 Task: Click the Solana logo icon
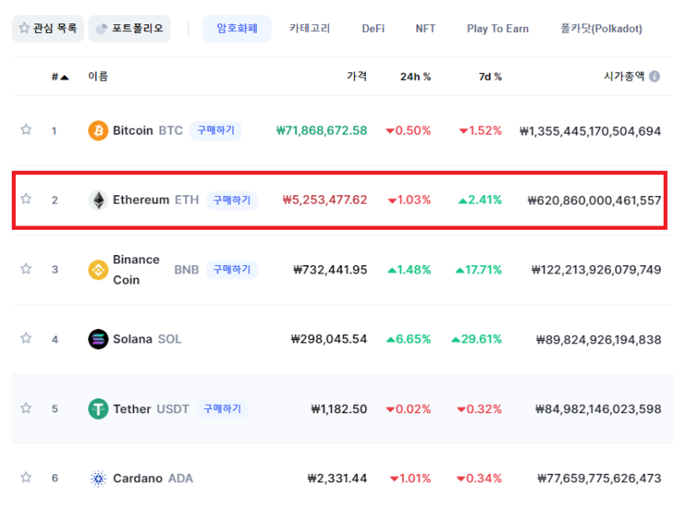coord(98,339)
